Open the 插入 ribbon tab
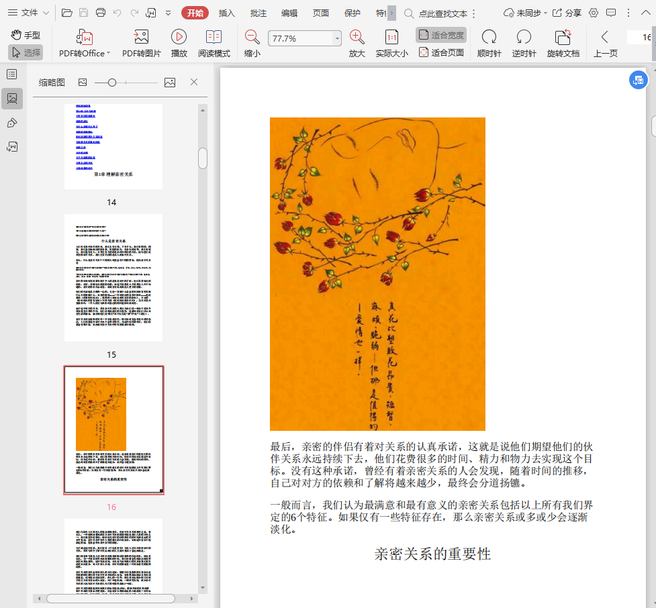Screen dimensions: 656x608 coord(227,13)
